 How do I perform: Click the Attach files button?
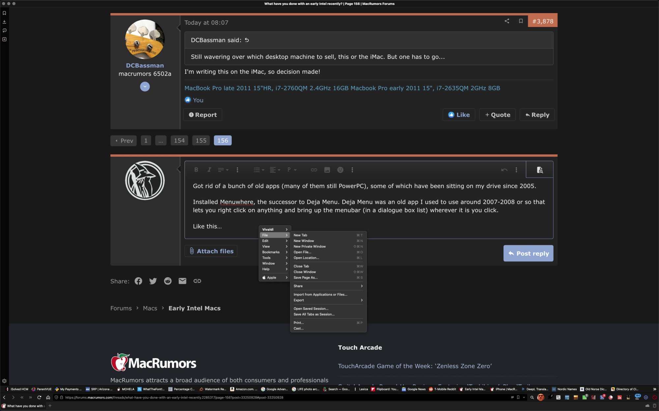211,251
